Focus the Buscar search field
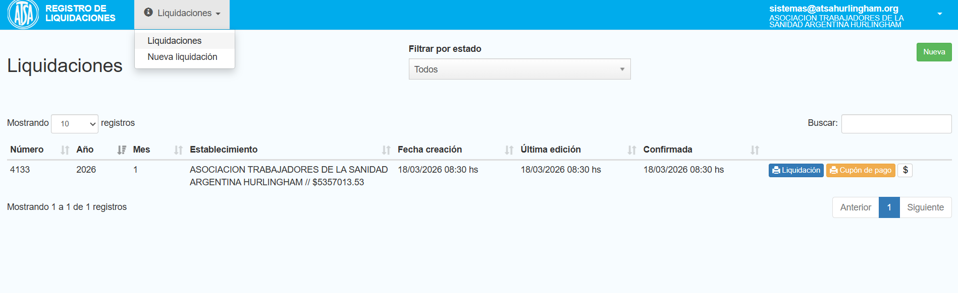958x293 pixels. tap(896, 123)
